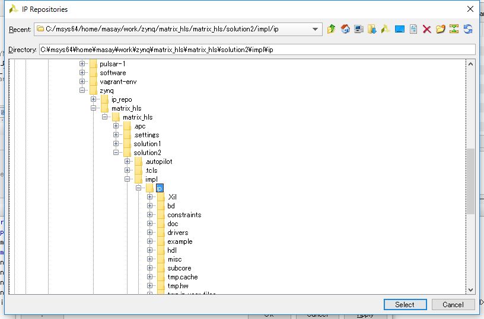Select the tmp.cache folder
Viewport: 484px width, 319px height.
183,277
